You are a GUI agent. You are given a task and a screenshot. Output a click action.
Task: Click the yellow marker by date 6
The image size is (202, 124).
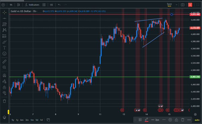point(8,112)
